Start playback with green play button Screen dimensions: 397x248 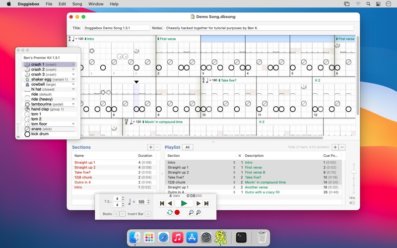[x=184, y=203]
